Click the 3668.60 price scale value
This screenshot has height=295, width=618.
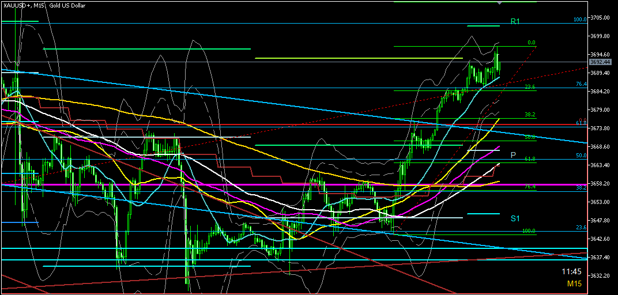coord(600,147)
